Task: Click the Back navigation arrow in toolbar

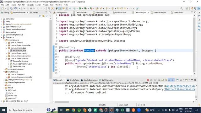Action: pos(125,8)
